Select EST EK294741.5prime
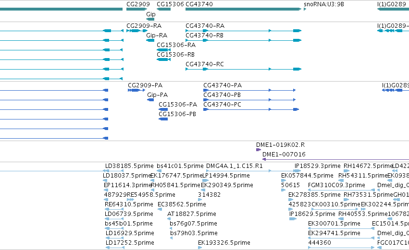 tap(334, 234)
